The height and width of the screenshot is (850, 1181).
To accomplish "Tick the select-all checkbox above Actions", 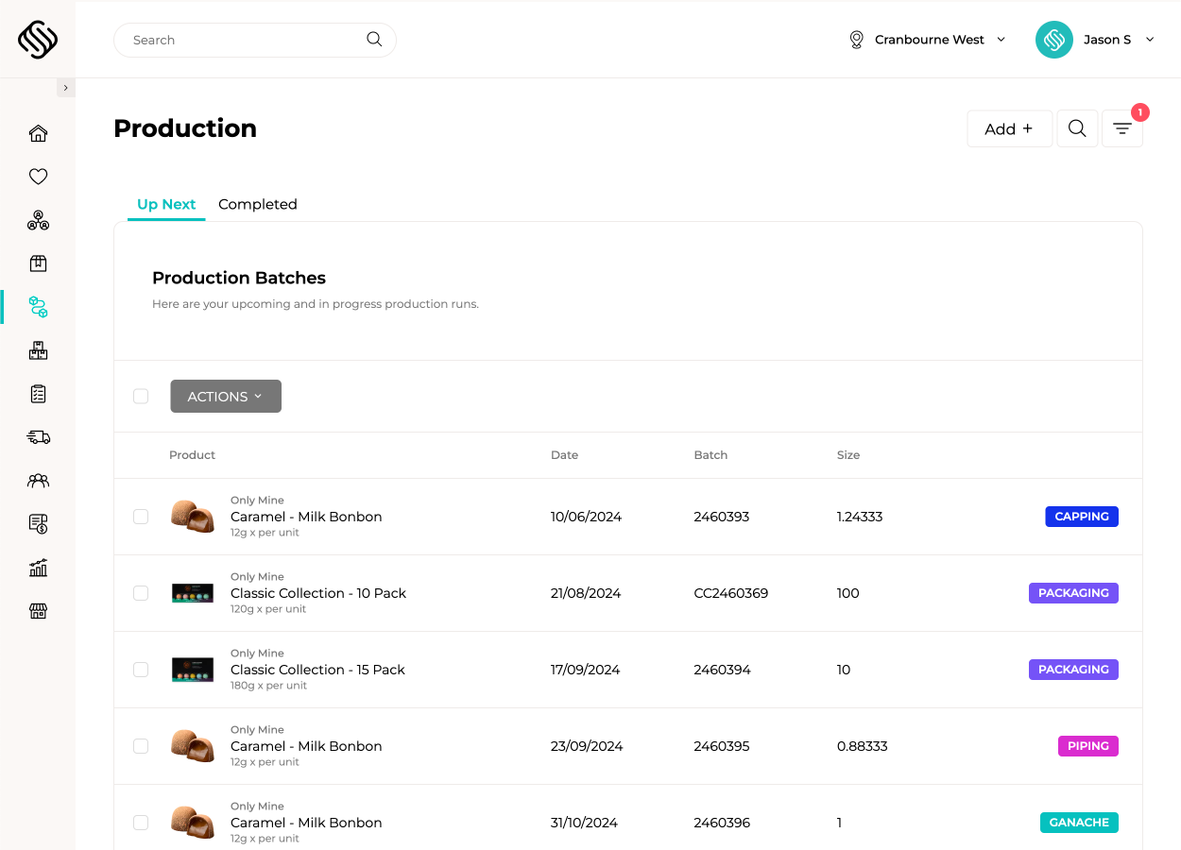I will coord(141,396).
